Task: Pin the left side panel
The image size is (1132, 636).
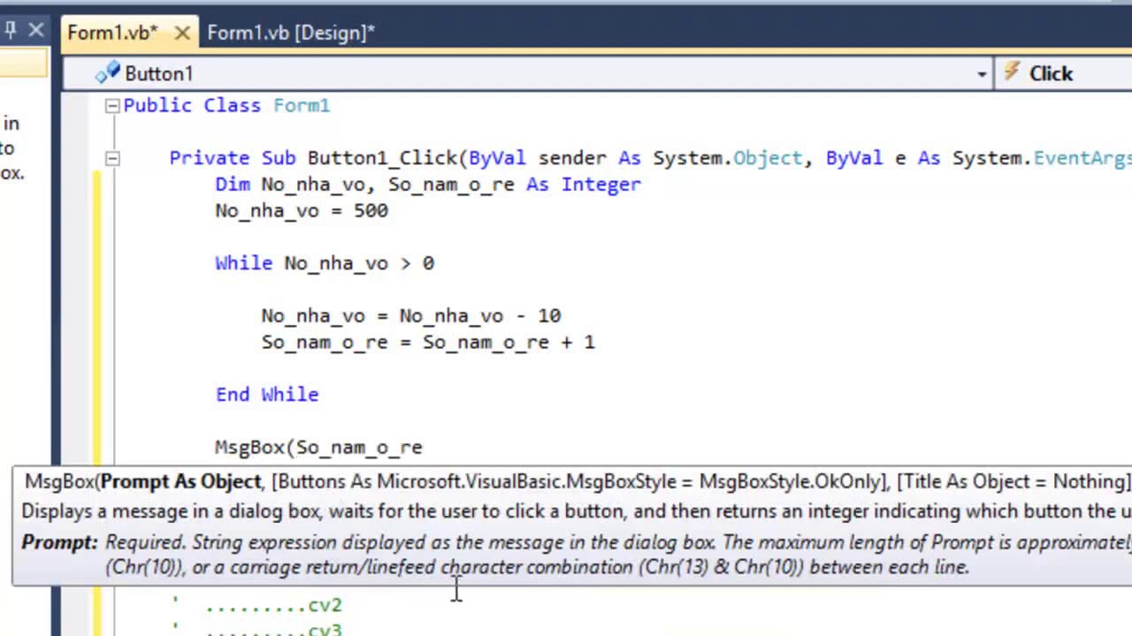Action: 10,31
